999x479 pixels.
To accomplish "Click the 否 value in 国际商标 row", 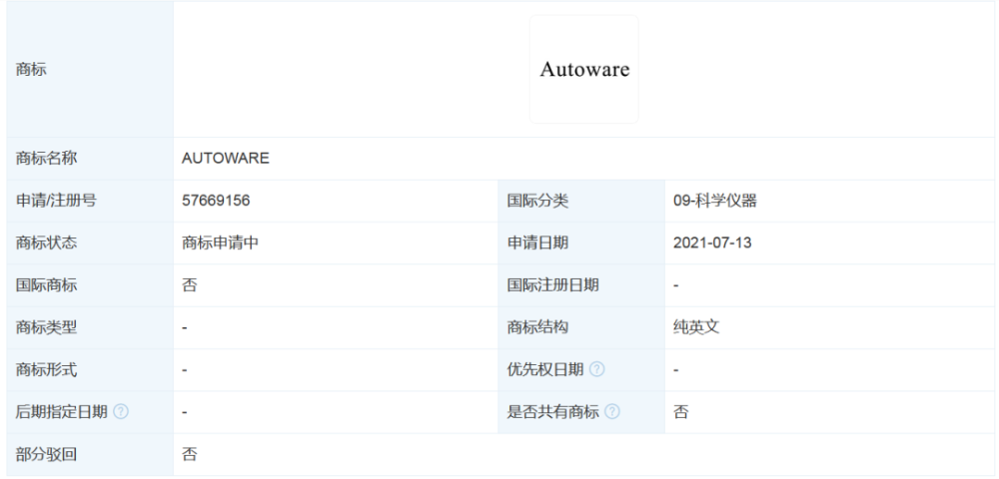I will [189, 285].
